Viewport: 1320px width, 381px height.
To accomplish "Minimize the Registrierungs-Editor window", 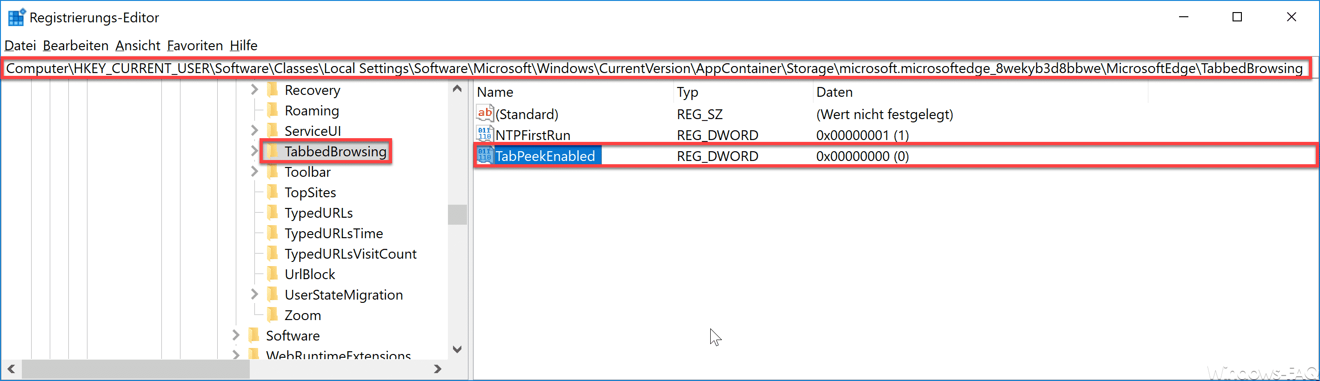I will point(1184,17).
